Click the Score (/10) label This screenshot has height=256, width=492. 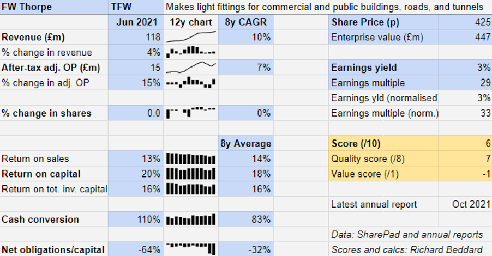point(383,143)
